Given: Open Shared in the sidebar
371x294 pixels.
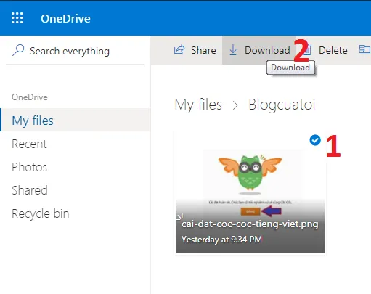Looking at the screenshot, I should pos(30,190).
